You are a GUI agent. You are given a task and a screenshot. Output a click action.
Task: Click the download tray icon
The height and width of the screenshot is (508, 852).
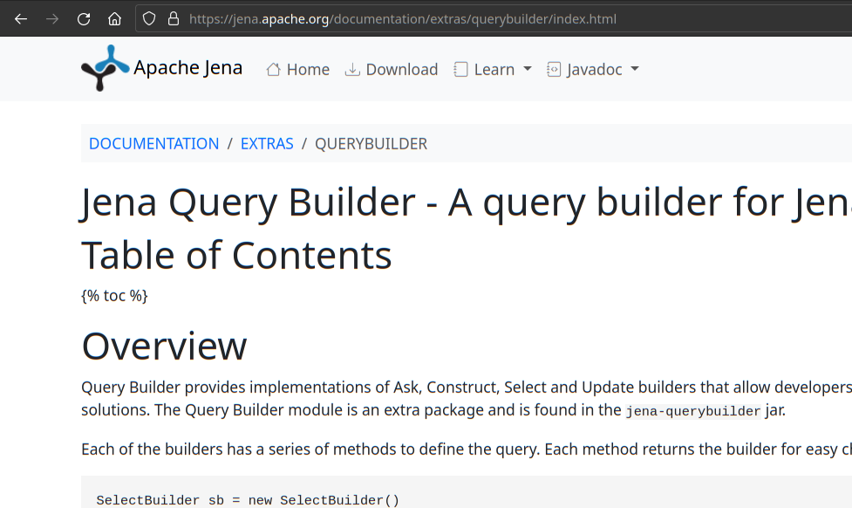[352, 70]
